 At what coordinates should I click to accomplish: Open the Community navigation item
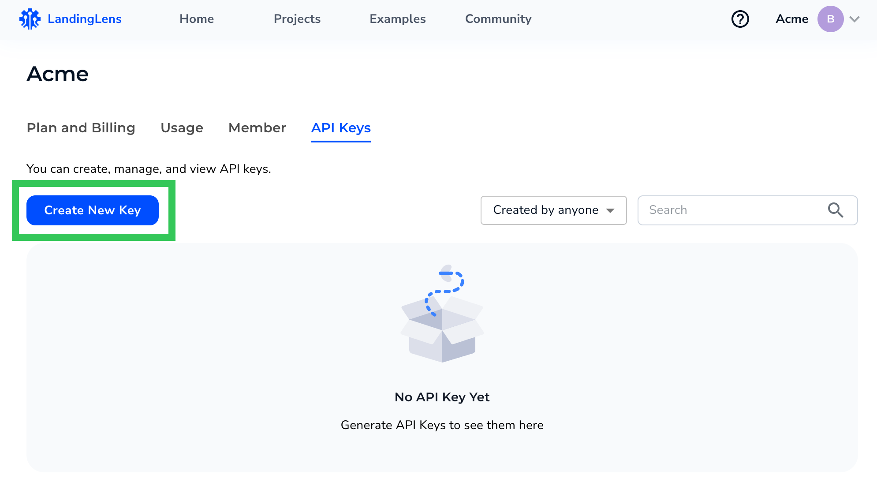pos(498,19)
